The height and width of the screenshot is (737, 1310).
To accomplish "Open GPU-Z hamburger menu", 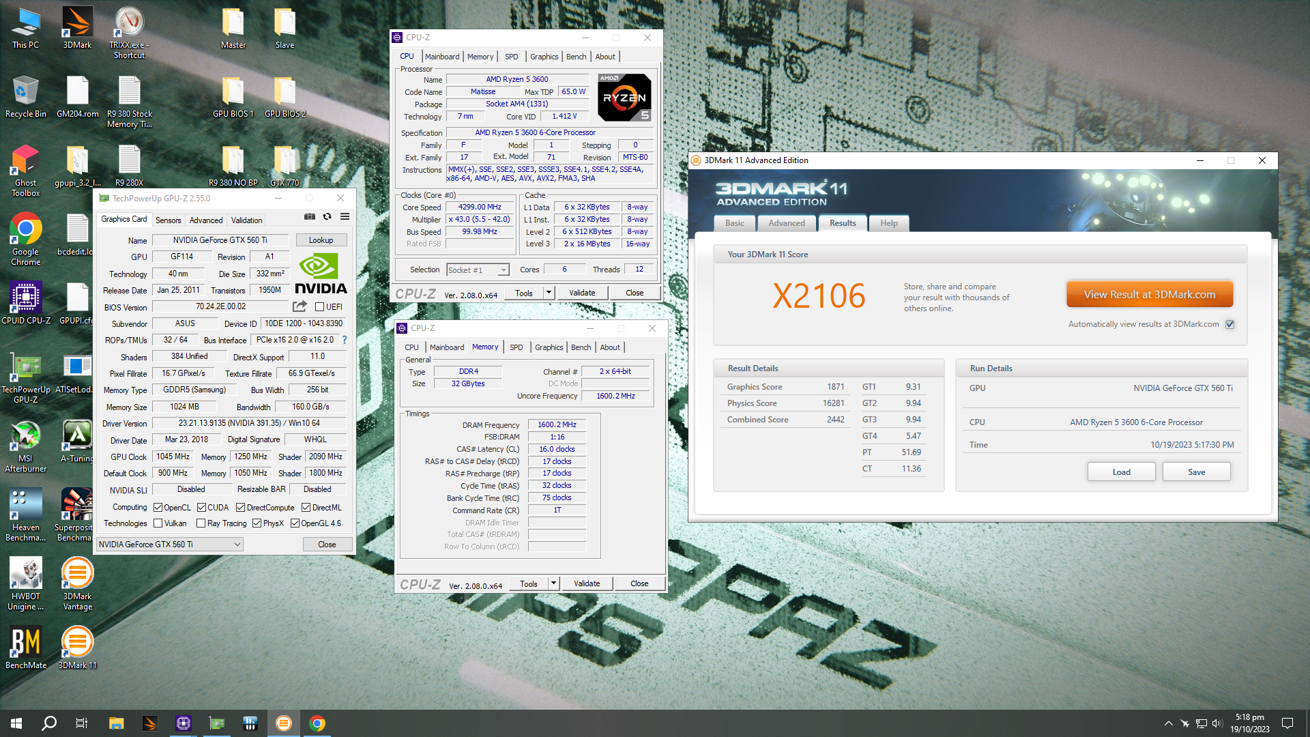I will (x=345, y=217).
